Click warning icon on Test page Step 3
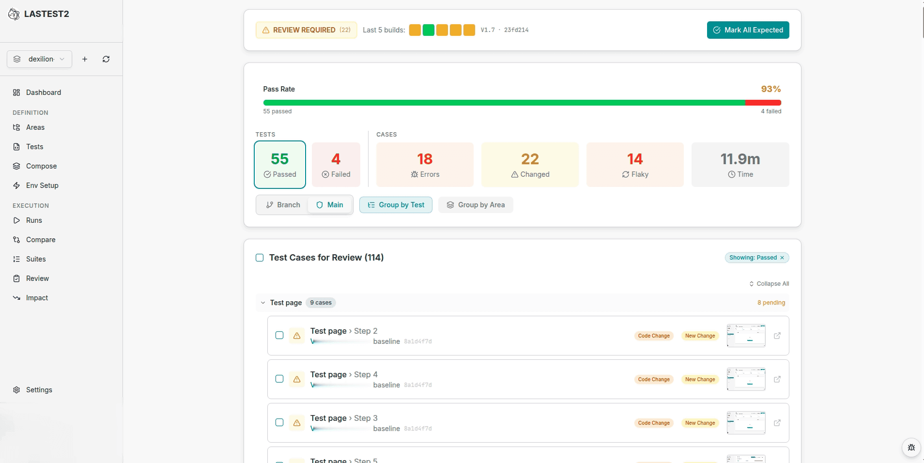Image resolution: width=924 pixels, height=463 pixels. pos(297,423)
